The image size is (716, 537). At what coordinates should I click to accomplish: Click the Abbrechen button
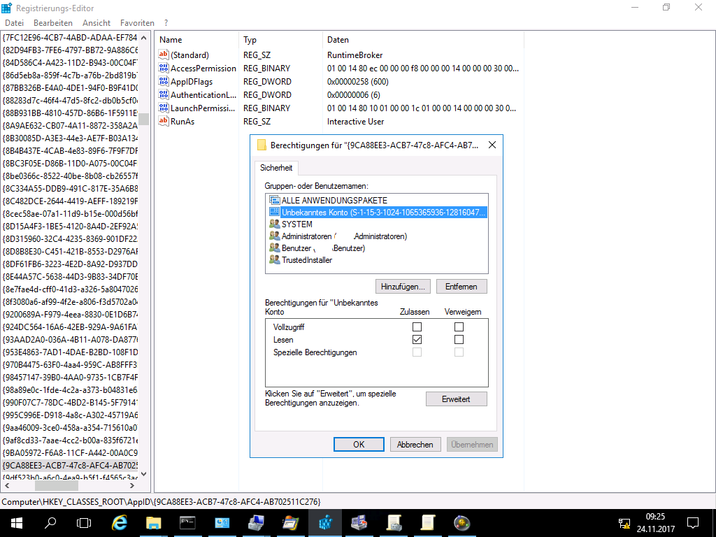tap(415, 445)
